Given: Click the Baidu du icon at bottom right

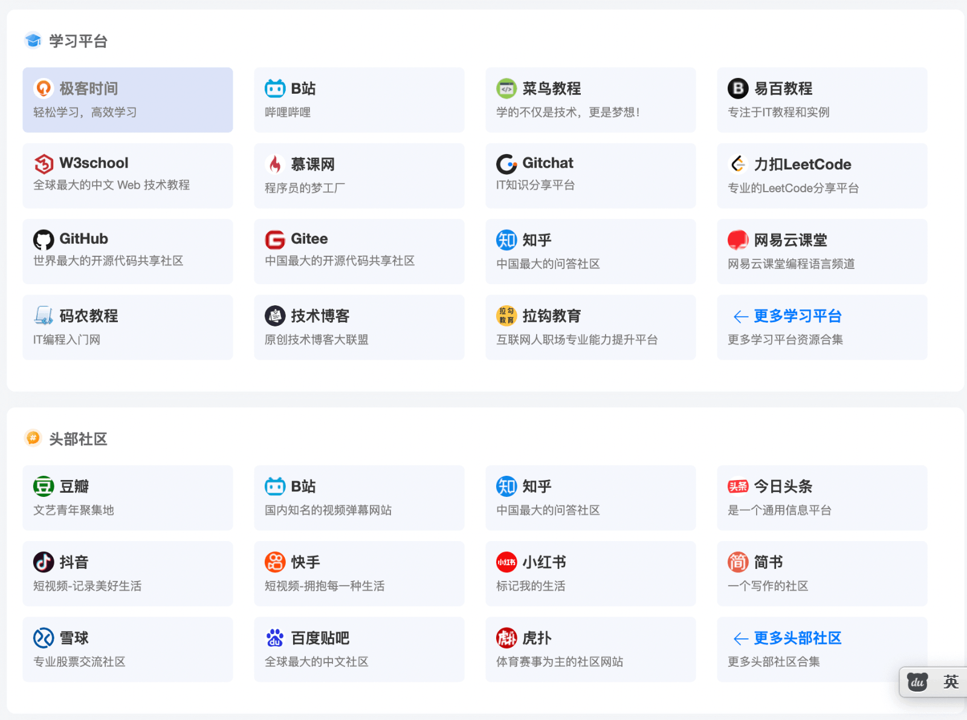Looking at the screenshot, I should tap(917, 682).
